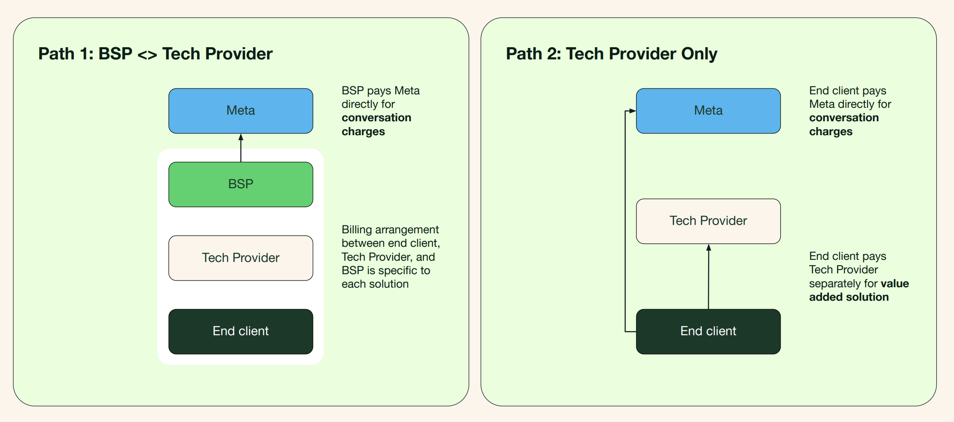The width and height of the screenshot is (954, 422).
Task: Select the Tech Provider box in Path 1
Action: 240,258
